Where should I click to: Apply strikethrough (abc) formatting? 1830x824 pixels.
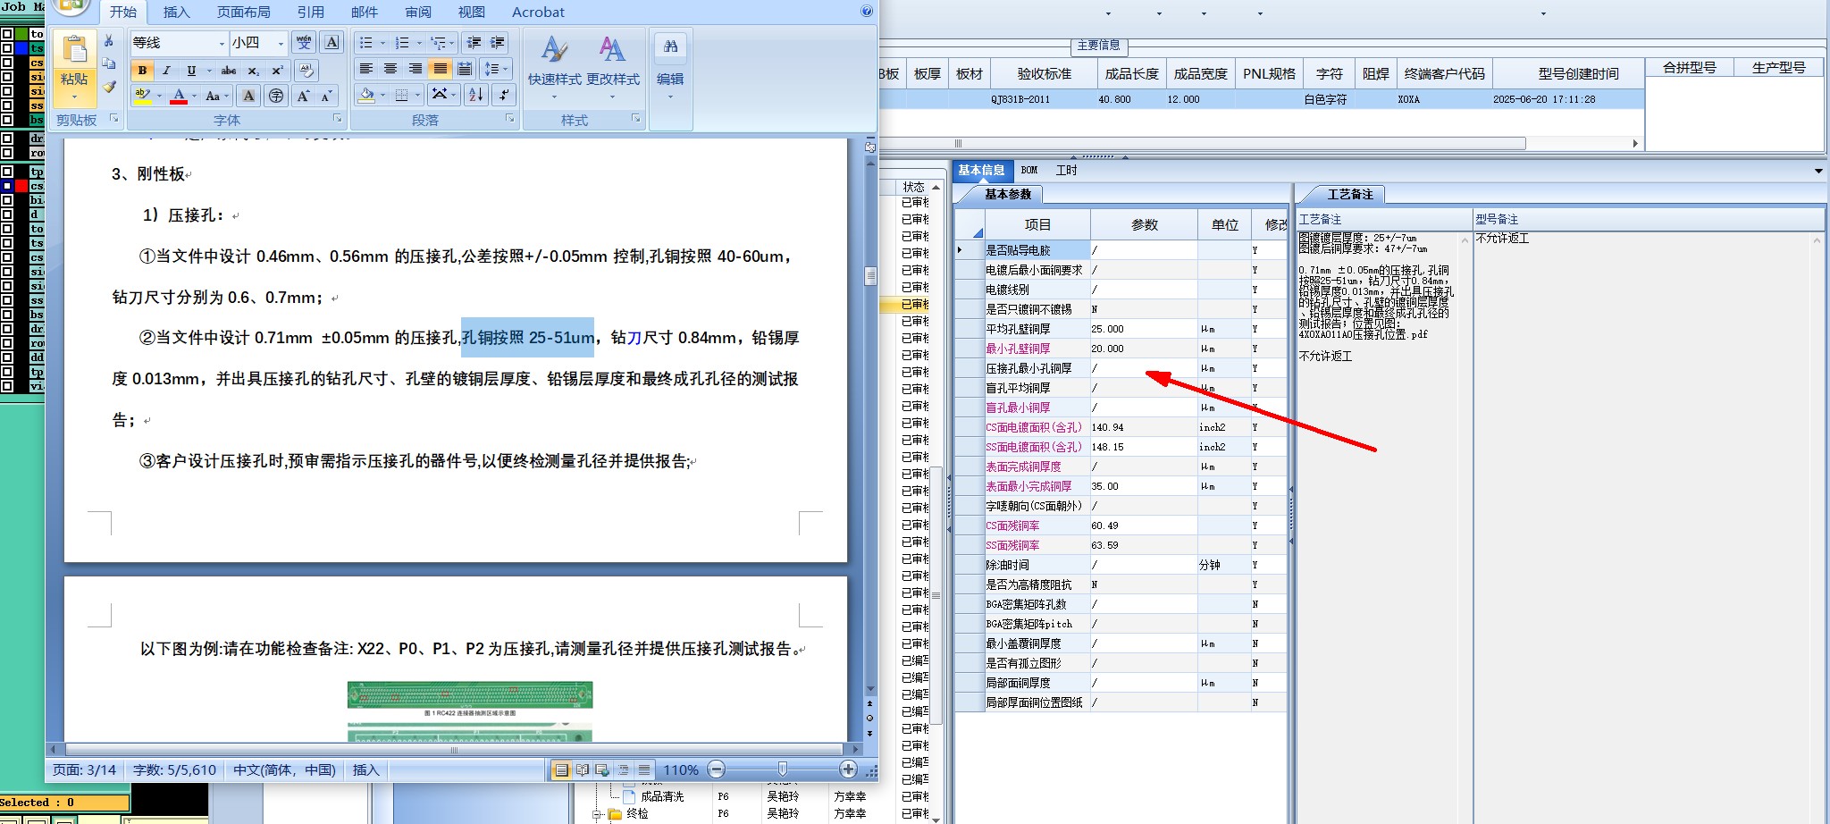(x=229, y=71)
